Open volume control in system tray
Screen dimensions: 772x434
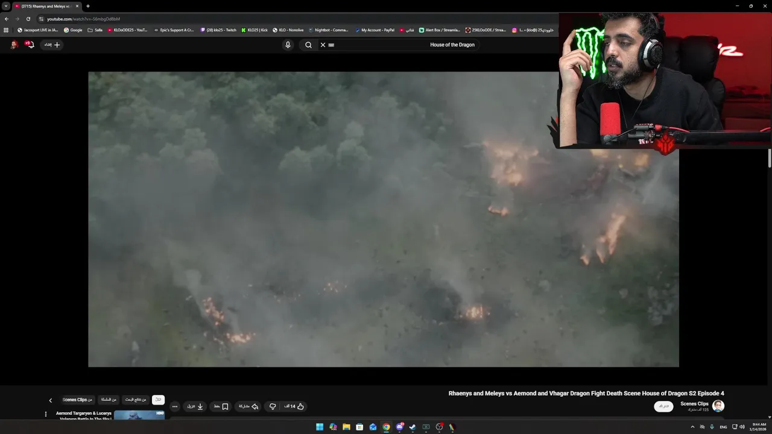pos(742,427)
